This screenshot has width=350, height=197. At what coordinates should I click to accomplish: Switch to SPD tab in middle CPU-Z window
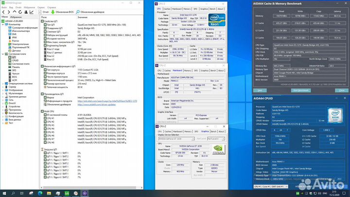tap(196, 71)
